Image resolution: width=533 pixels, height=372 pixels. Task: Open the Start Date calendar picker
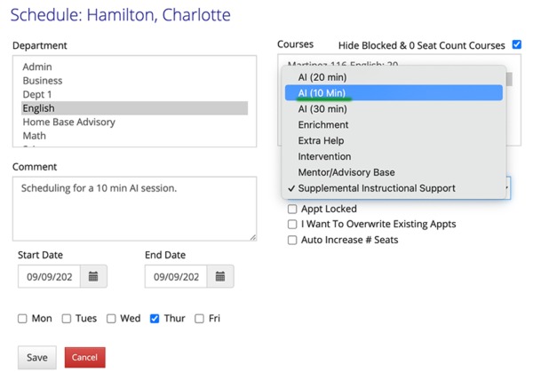93,276
